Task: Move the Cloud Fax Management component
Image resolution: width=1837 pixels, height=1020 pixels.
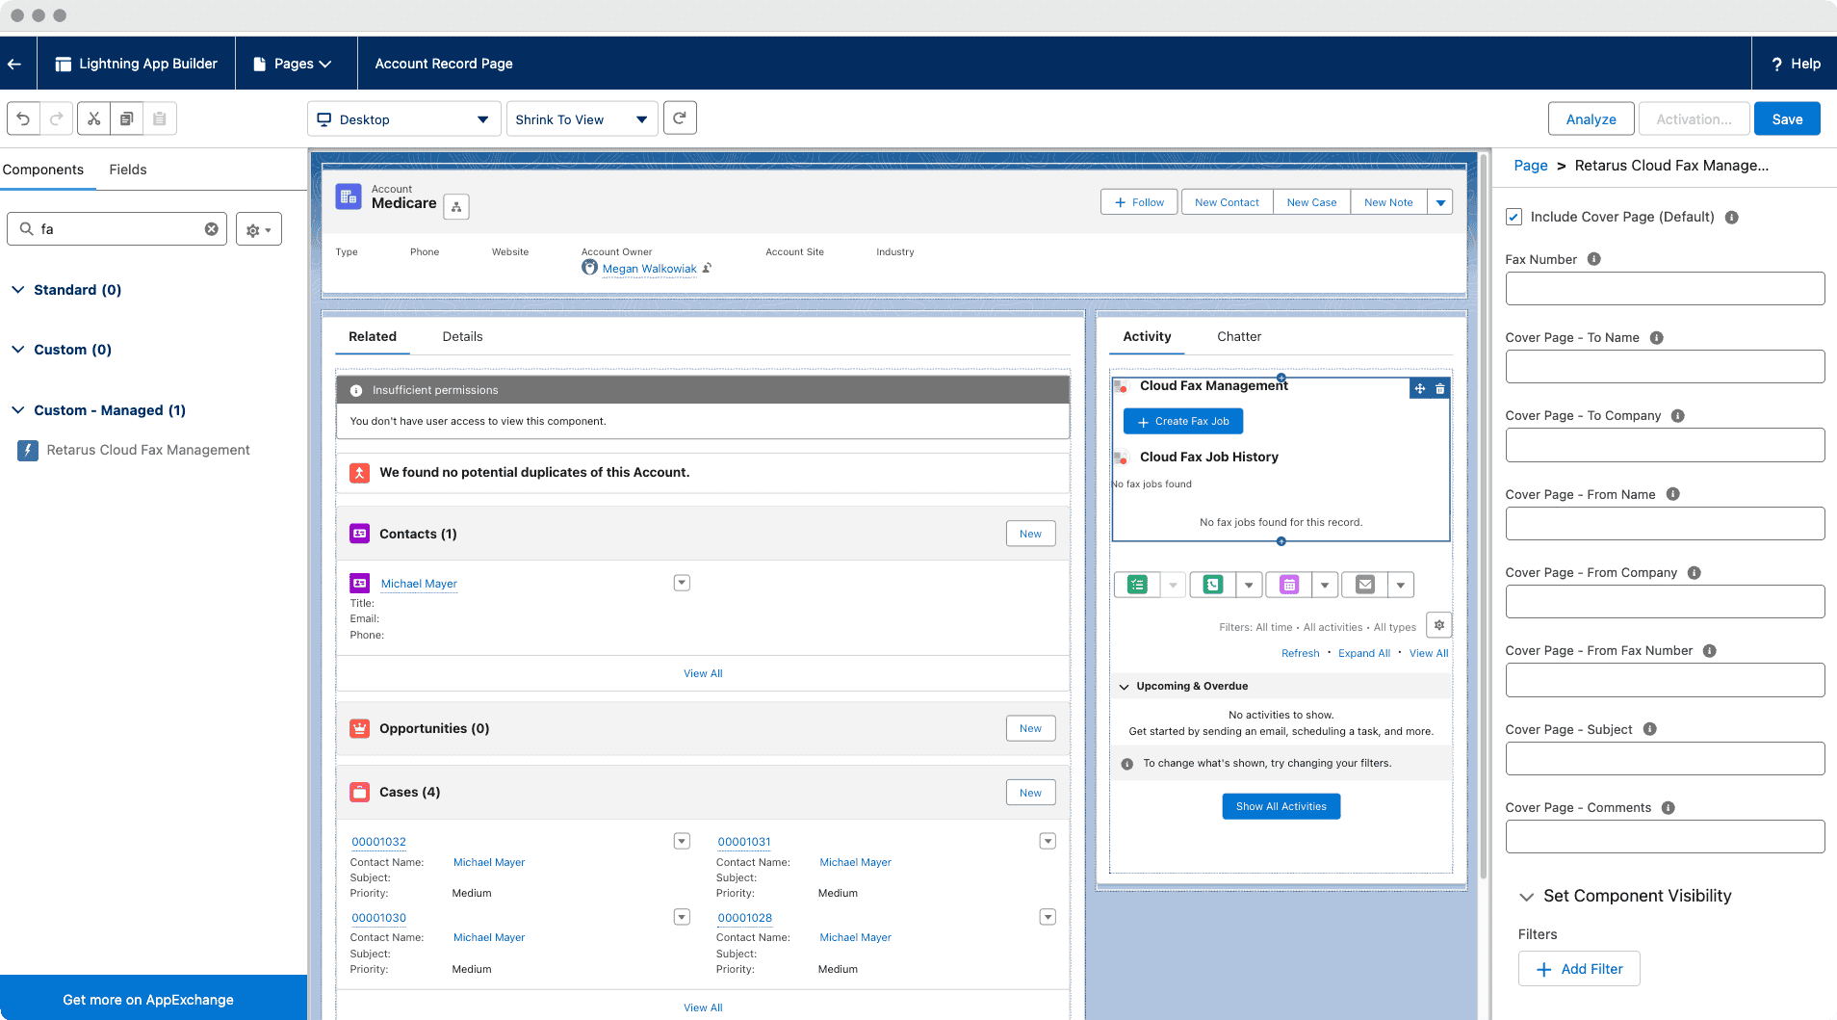Action: (1420, 388)
